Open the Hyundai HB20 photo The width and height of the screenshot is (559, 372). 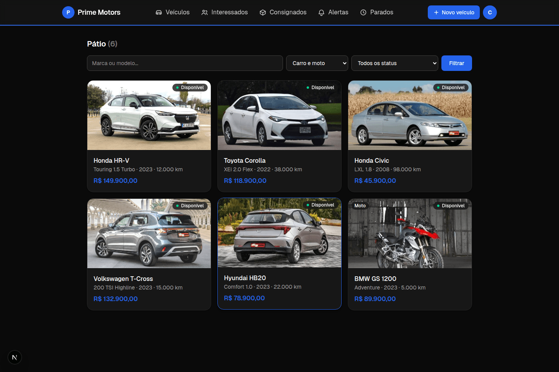point(279,232)
